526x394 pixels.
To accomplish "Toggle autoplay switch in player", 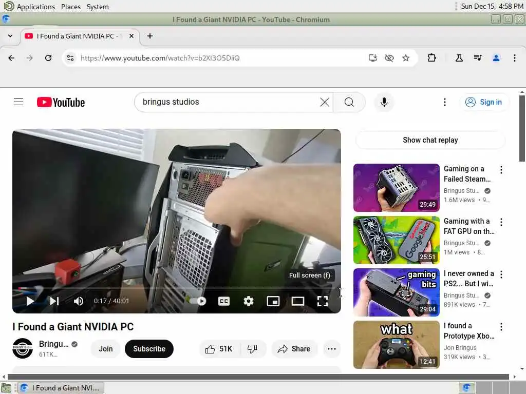I will (x=199, y=301).
